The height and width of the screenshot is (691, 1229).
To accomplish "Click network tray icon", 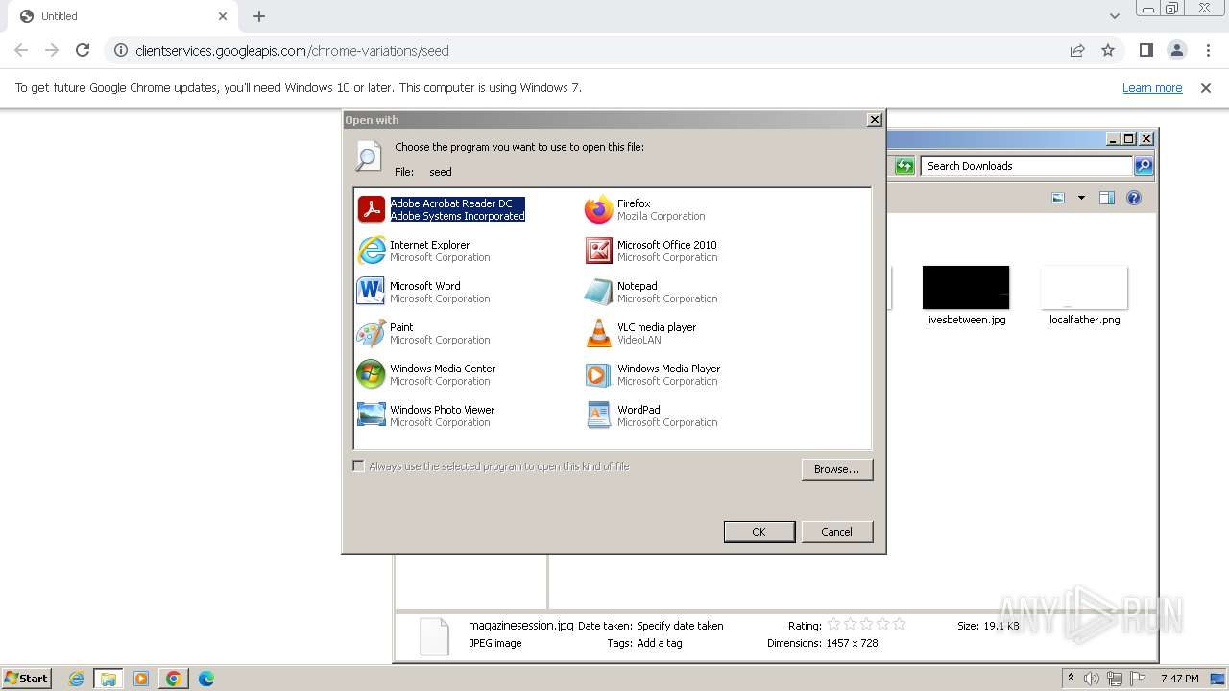I will pyautogui.click(x=1115, y=679).
